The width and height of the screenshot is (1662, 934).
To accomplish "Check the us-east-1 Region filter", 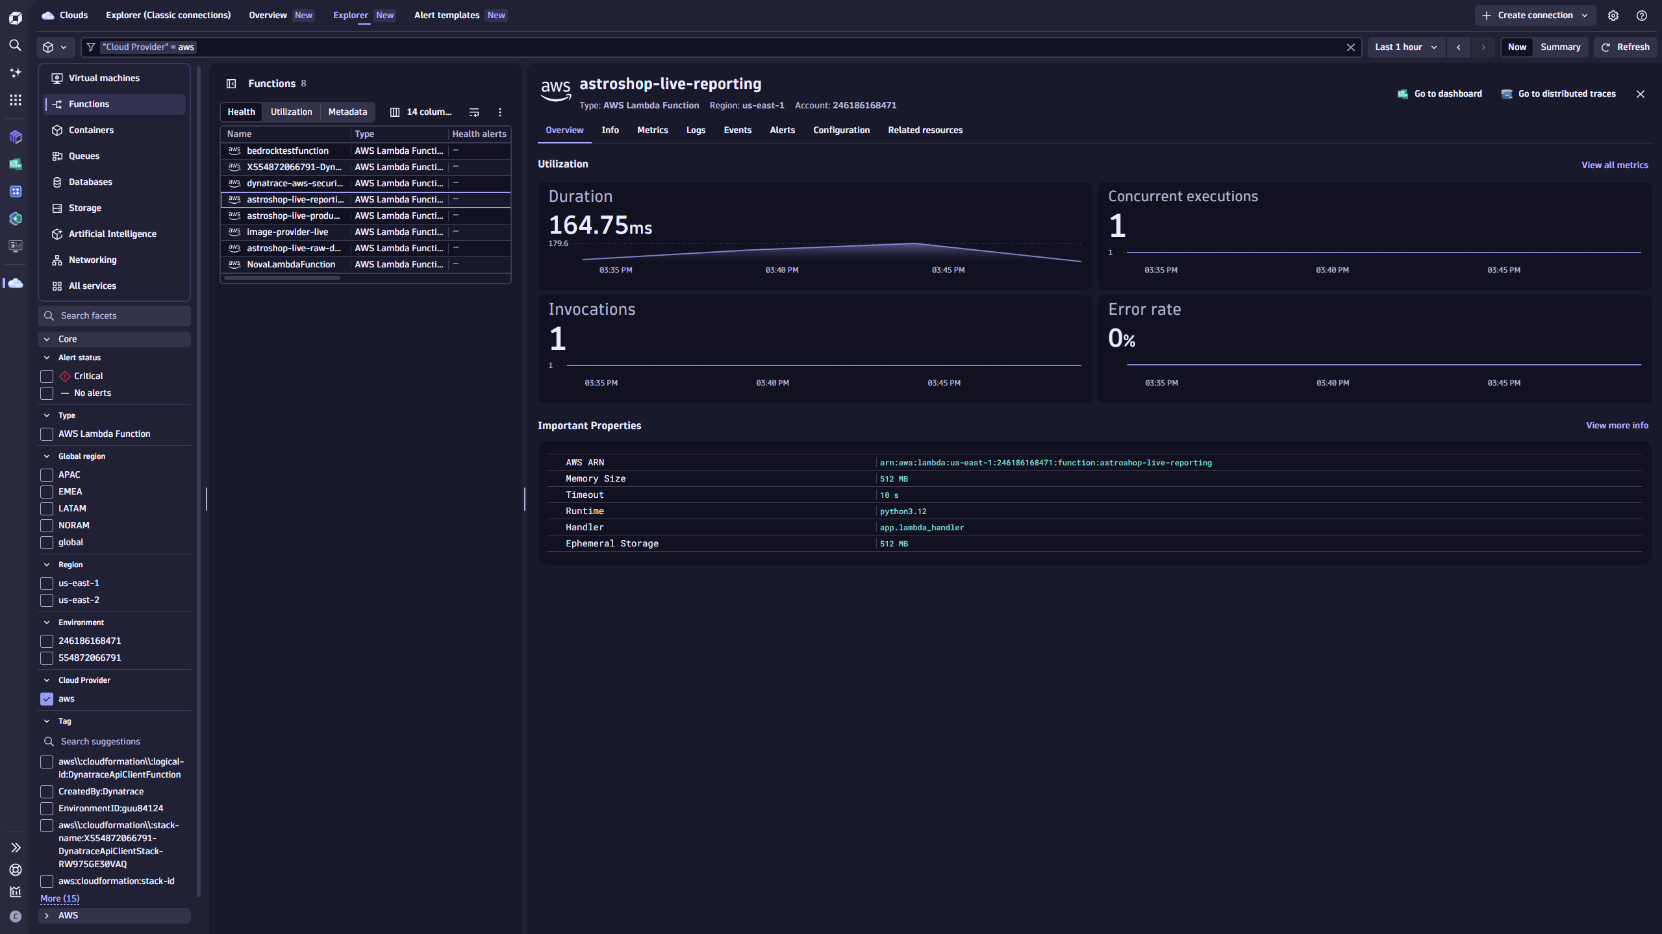I will 46,583.
